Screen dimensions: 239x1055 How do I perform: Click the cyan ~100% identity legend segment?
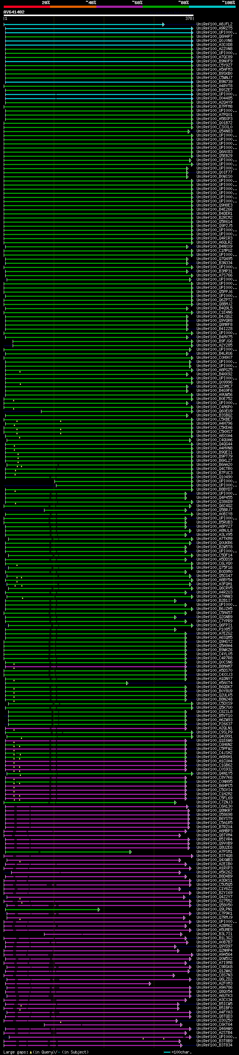pos(212,7)
